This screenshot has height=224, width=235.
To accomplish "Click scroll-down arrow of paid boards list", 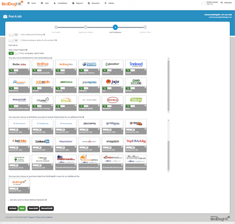I will tap(168, 171).
